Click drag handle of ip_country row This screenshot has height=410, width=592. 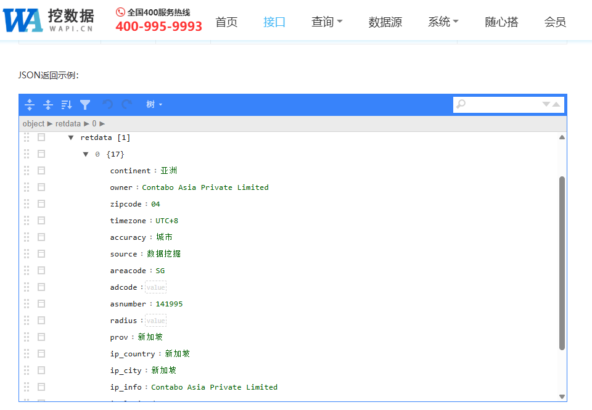coord(27,353)
